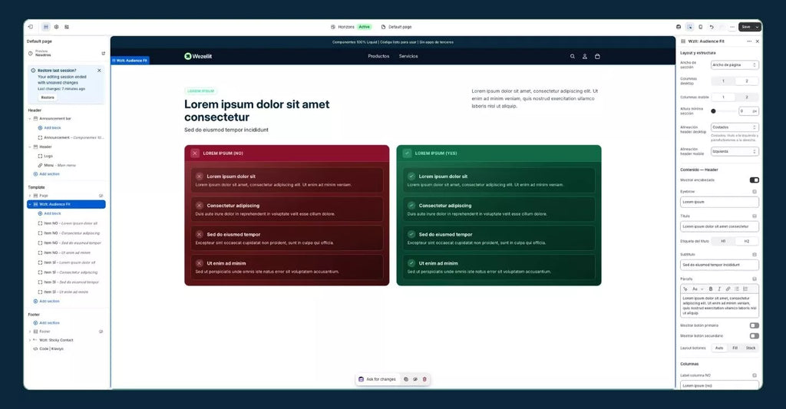The image size is (786, 409).
Task: Open the search icon in store preview
Action: 573,56
